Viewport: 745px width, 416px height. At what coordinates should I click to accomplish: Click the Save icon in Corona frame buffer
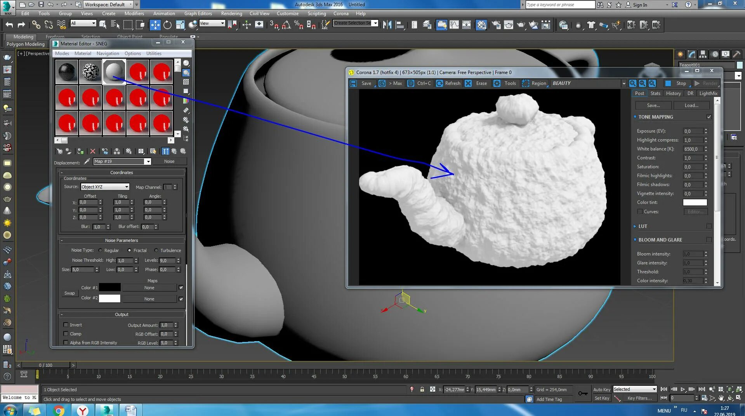[x=353, y=83]
